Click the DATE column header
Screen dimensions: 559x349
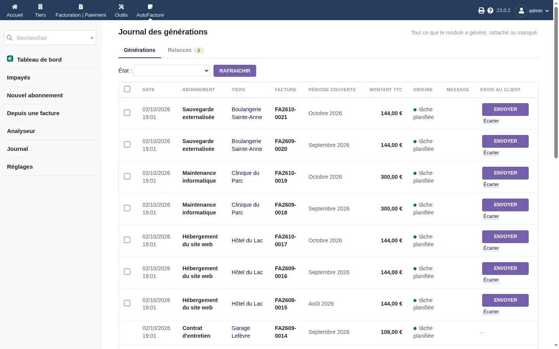148,90
